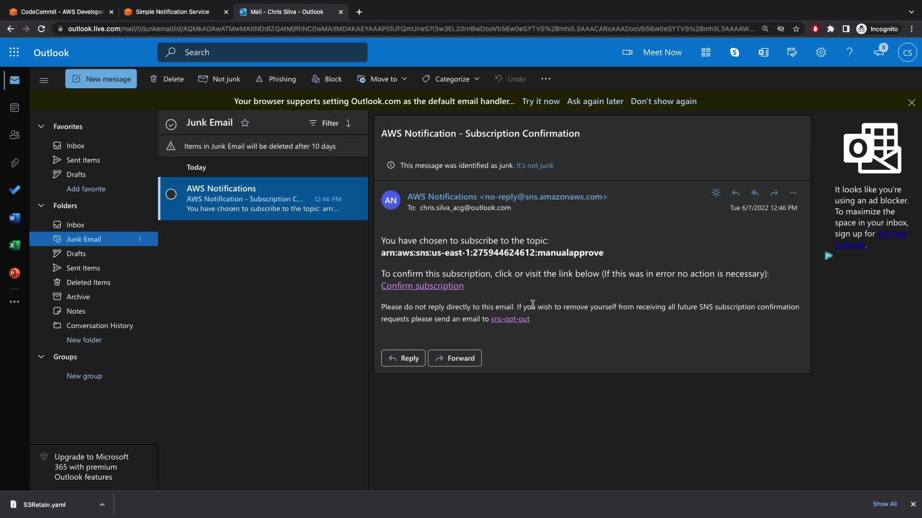Launch the Word app from sidebar
The image size is (922, 518).
coord(14,218)
